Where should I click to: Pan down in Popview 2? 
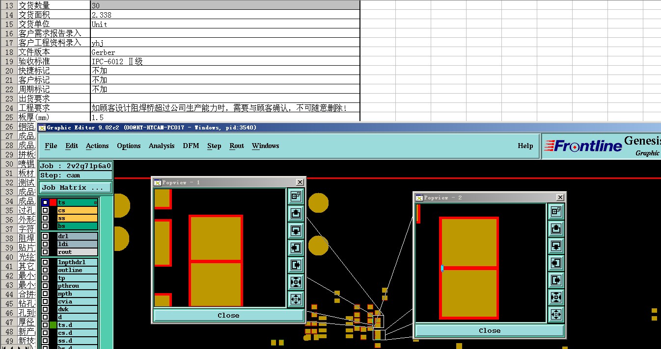pos(556,246)
